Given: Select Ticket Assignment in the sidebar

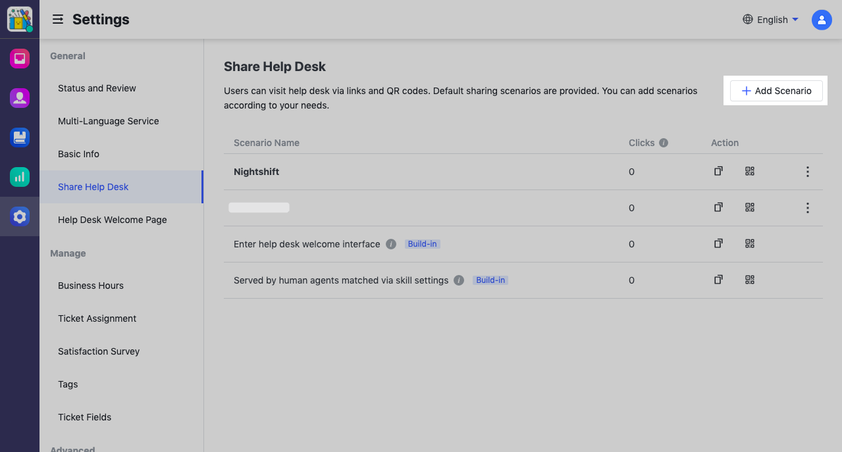Looking at the screenshot, I should [97, 318].
